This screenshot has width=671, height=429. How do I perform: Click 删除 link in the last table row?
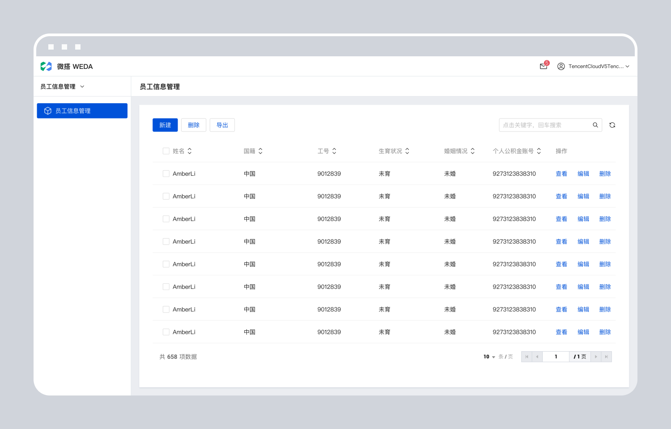tap(605, 332)
